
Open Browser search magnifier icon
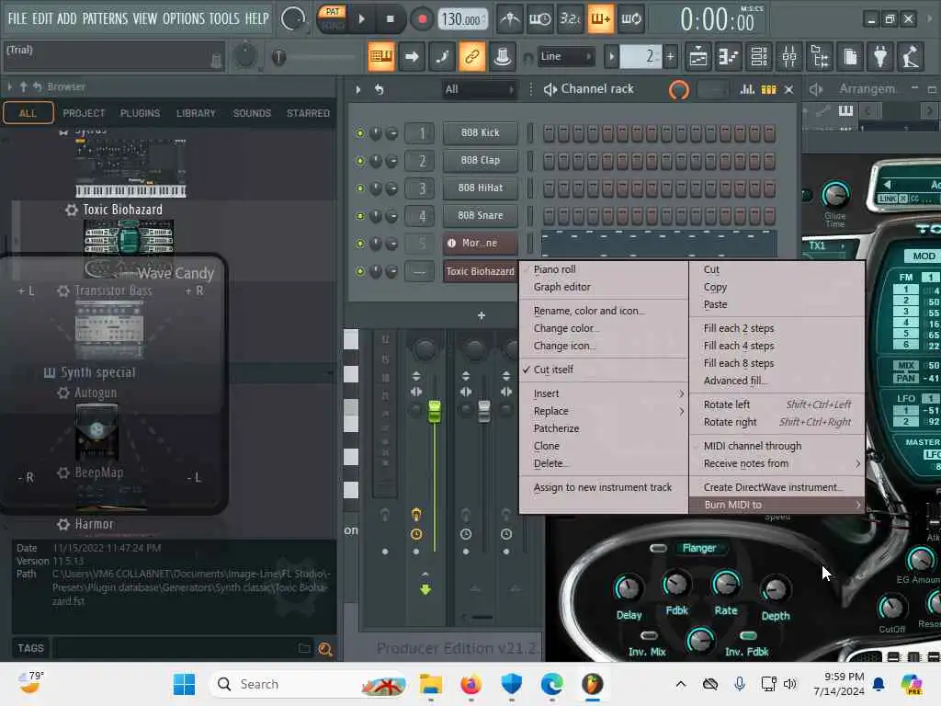point(325,648)
